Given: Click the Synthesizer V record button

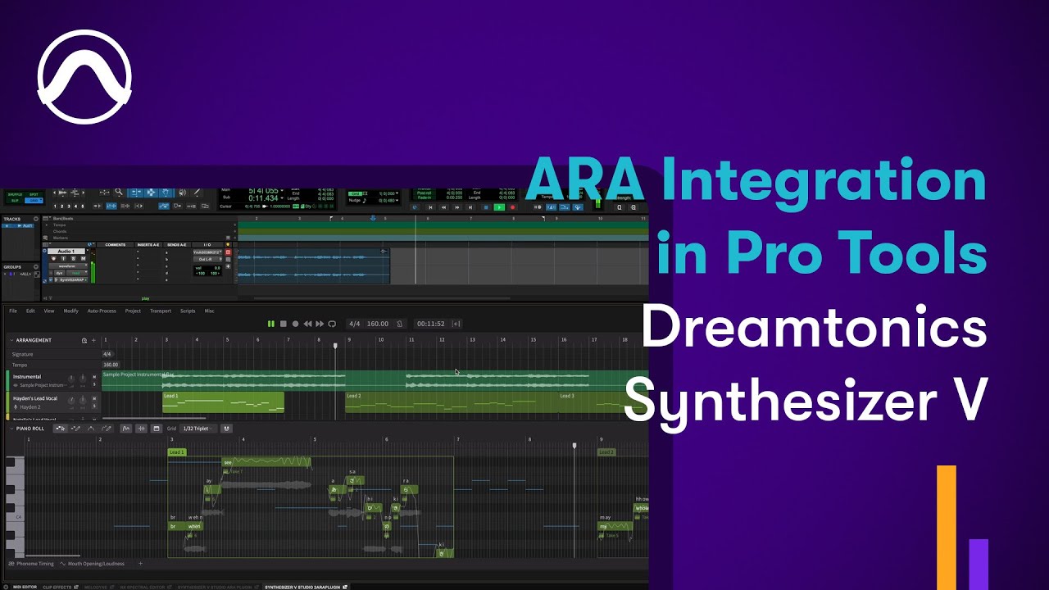Looking at the screenshot, I should coord(296,324).
